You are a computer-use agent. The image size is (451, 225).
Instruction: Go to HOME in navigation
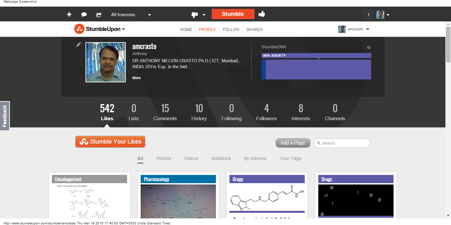186,29
